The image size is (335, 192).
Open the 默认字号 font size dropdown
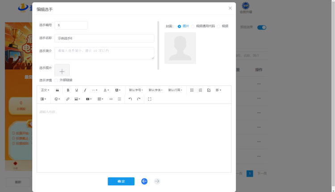pyautogui.click(x=136, y=90)
